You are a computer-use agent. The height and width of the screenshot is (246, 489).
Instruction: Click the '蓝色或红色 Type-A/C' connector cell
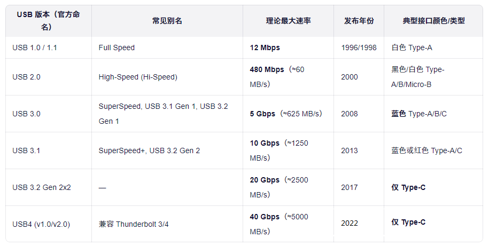426,150
